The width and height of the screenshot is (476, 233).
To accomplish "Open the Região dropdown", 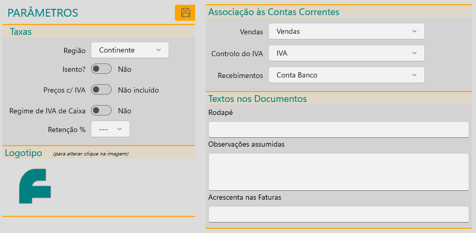I will 129,50.
